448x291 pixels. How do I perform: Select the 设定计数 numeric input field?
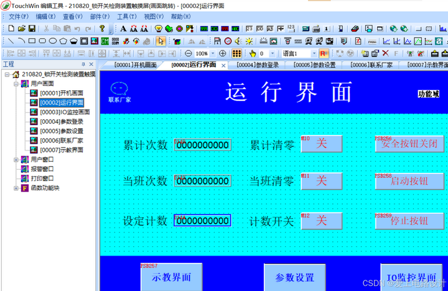pyautogui.click(x=202, y=221)
